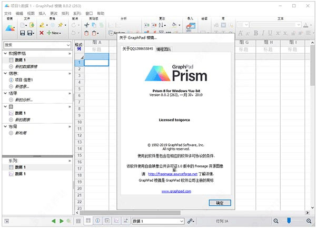316x228 pixels.
Task: Click the zoom out magnifier icon
Action: (276, 221)
